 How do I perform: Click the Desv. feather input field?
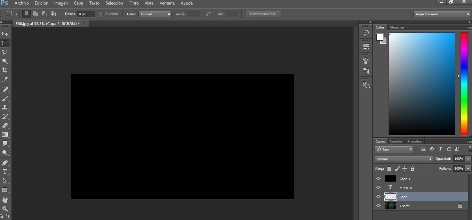pyautogui.click(x=86, y=14)
